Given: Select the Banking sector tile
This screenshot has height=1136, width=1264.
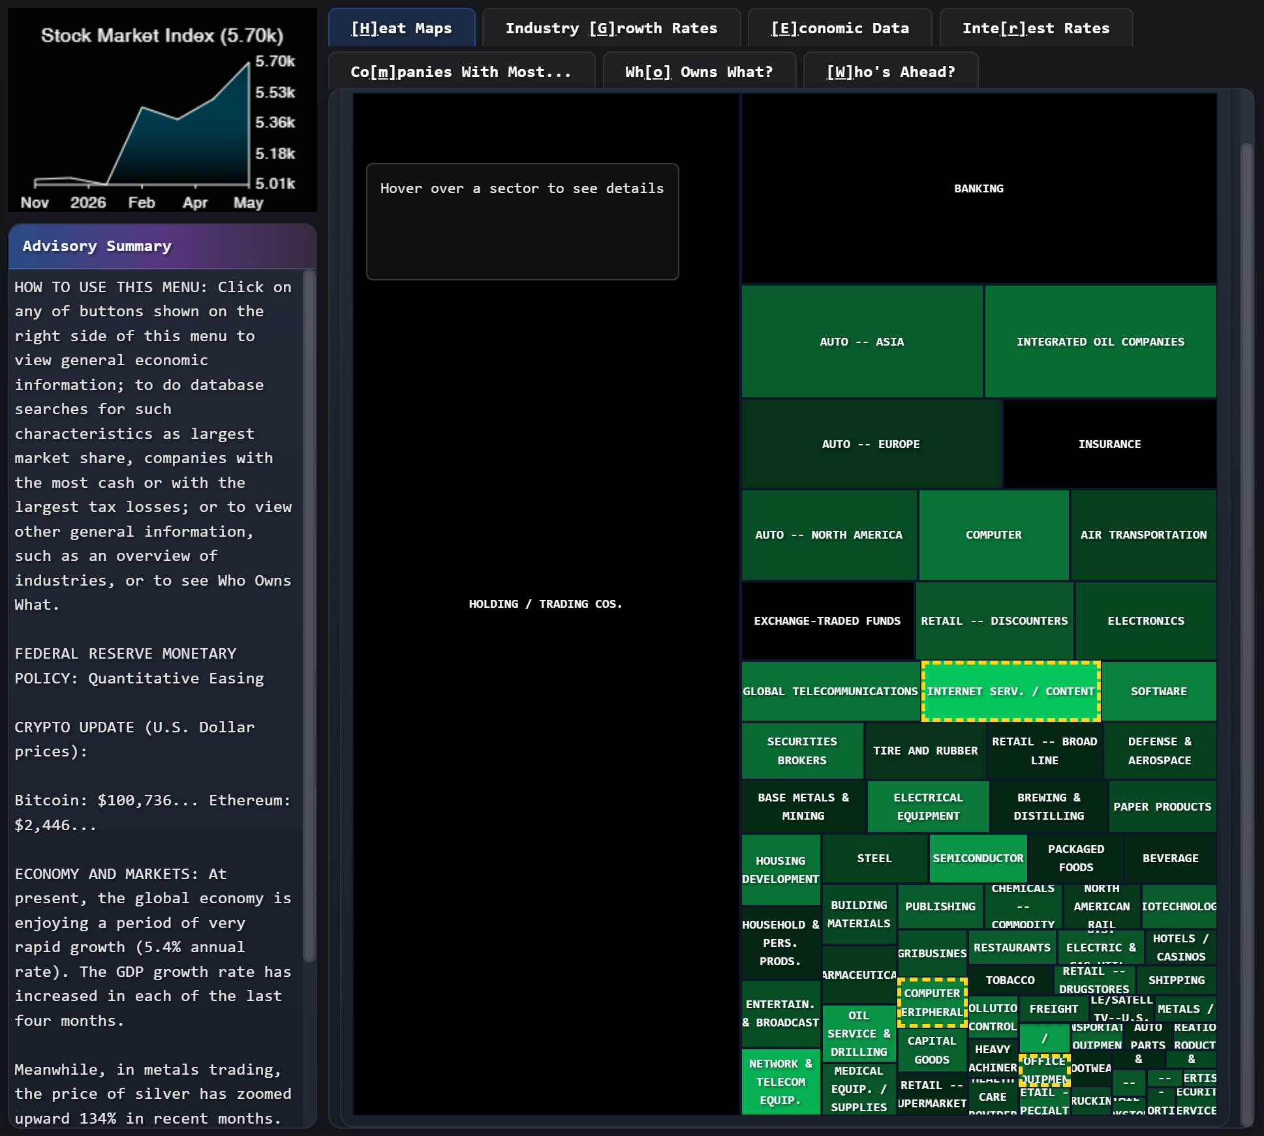Looking at the screenshot, I should click(x=978, y=188).
